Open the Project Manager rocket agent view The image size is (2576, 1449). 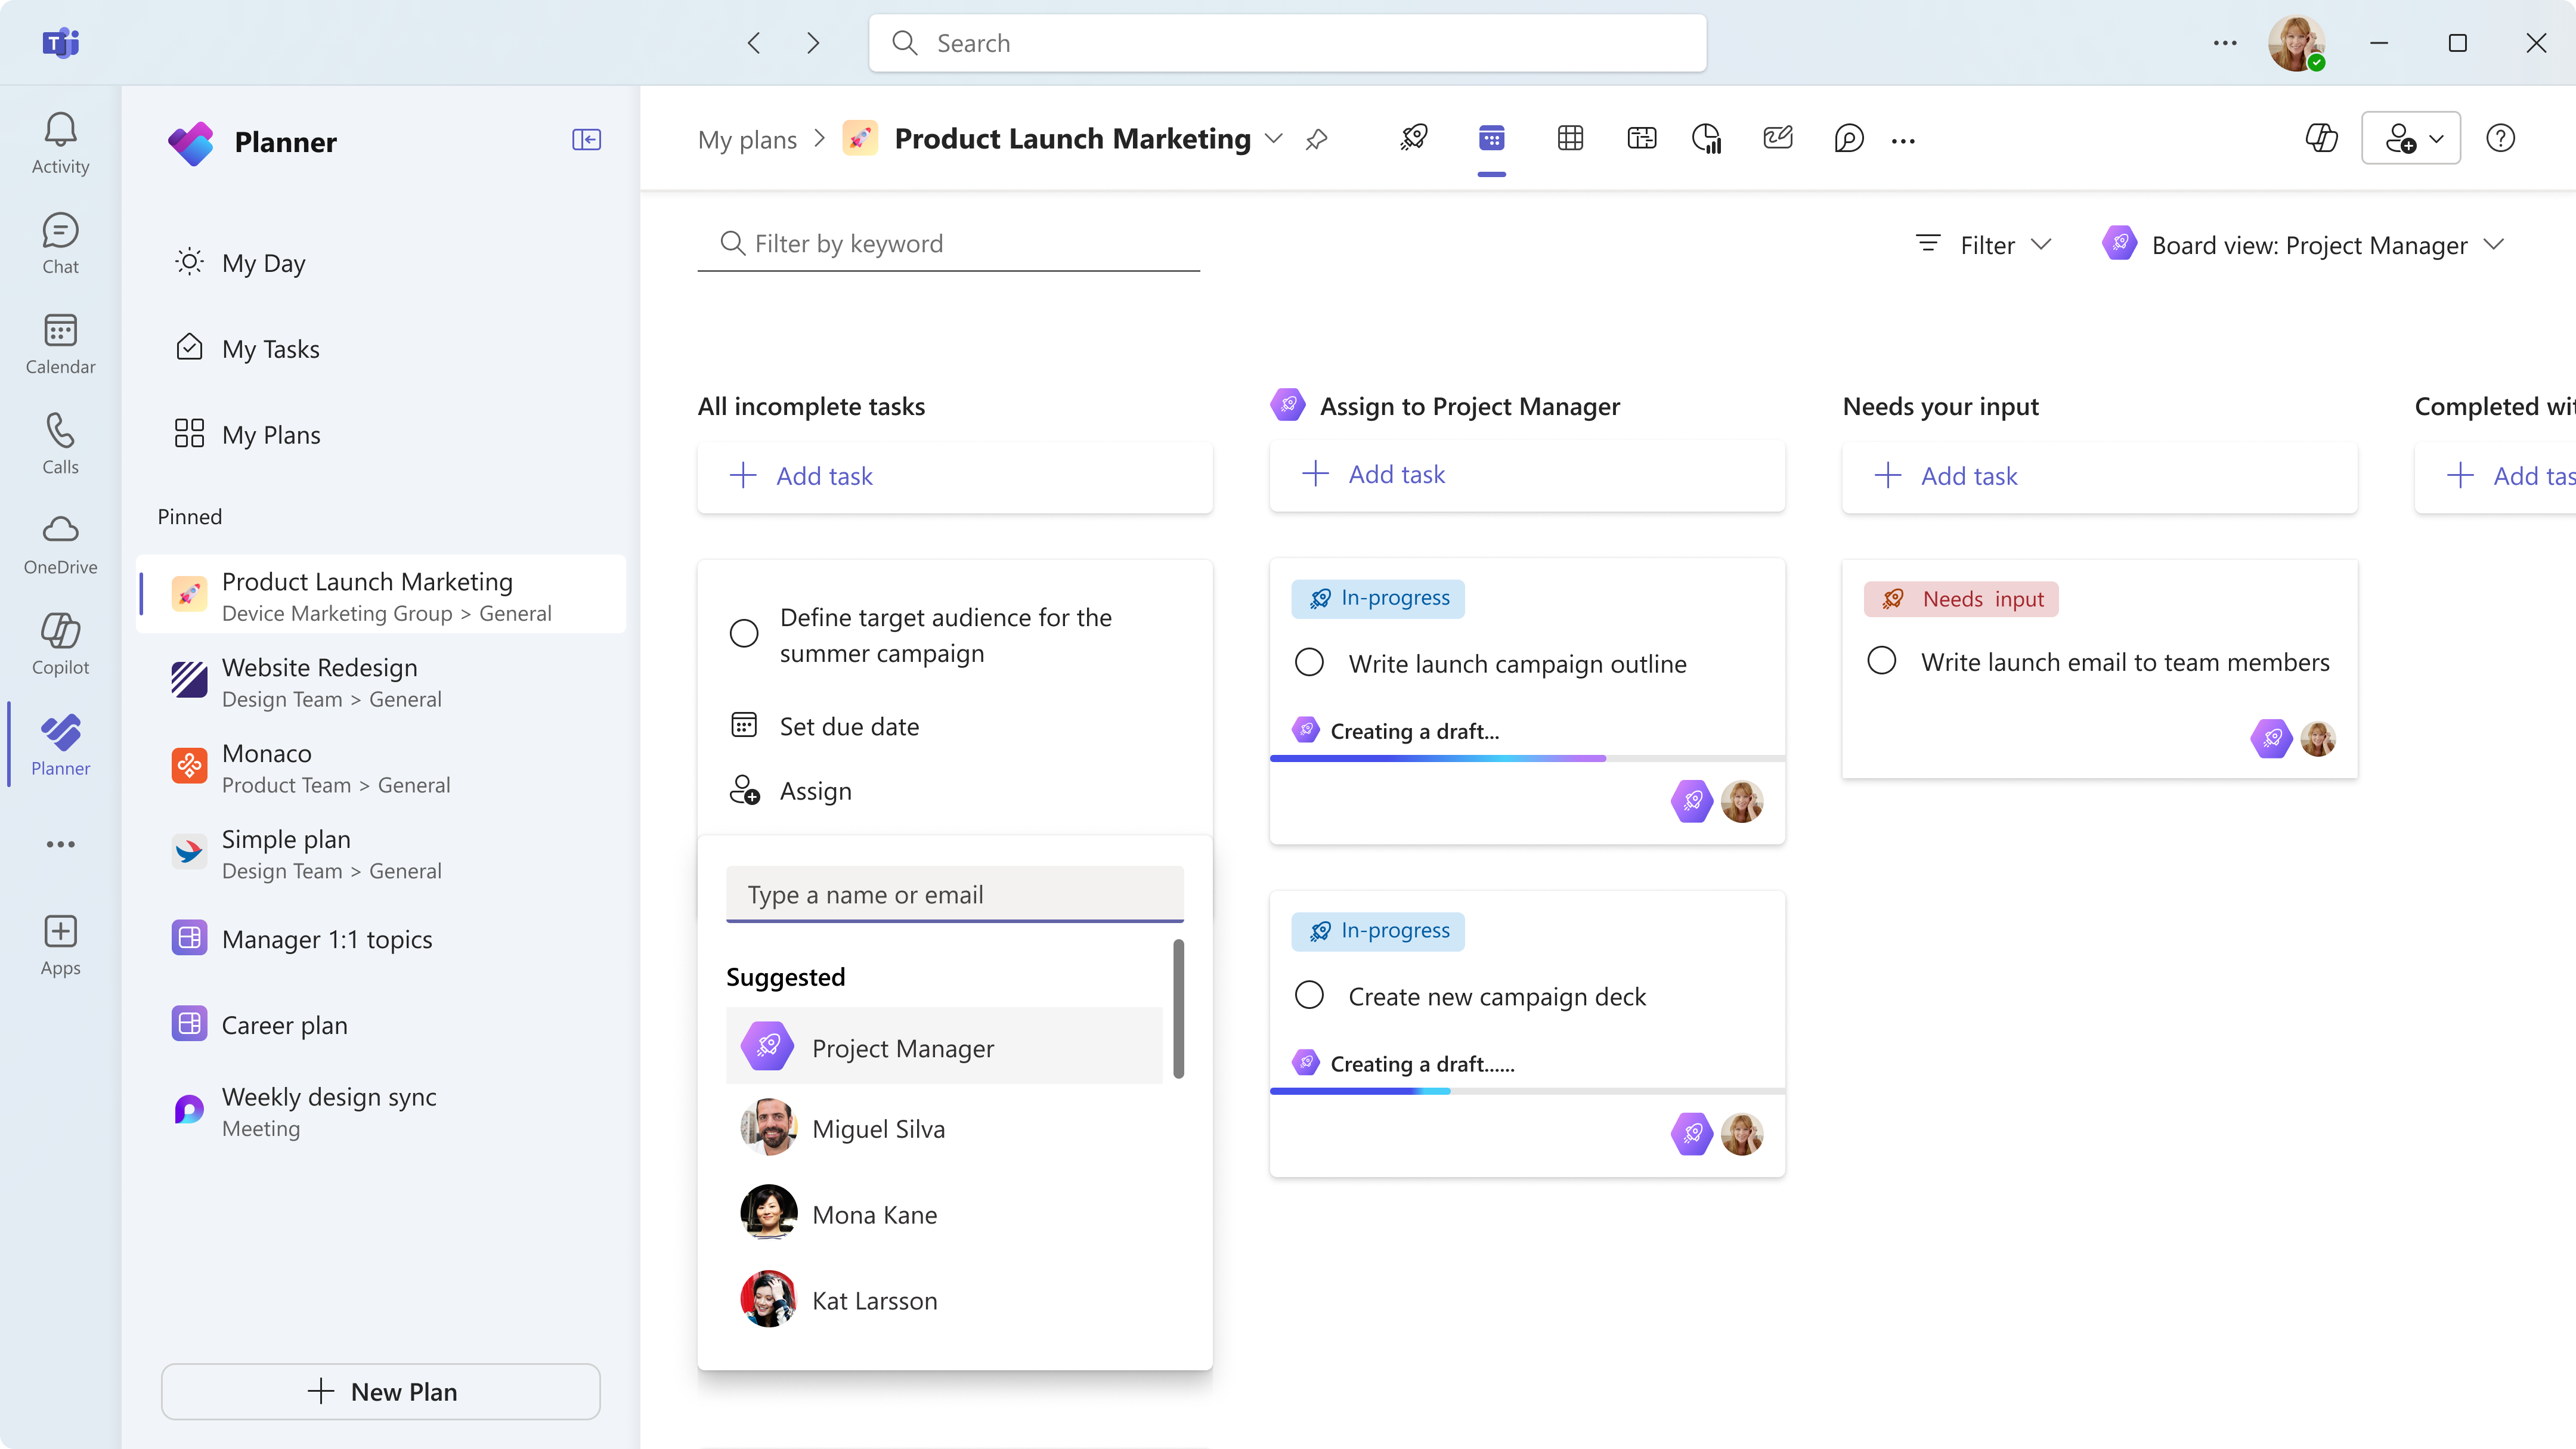1413,138
